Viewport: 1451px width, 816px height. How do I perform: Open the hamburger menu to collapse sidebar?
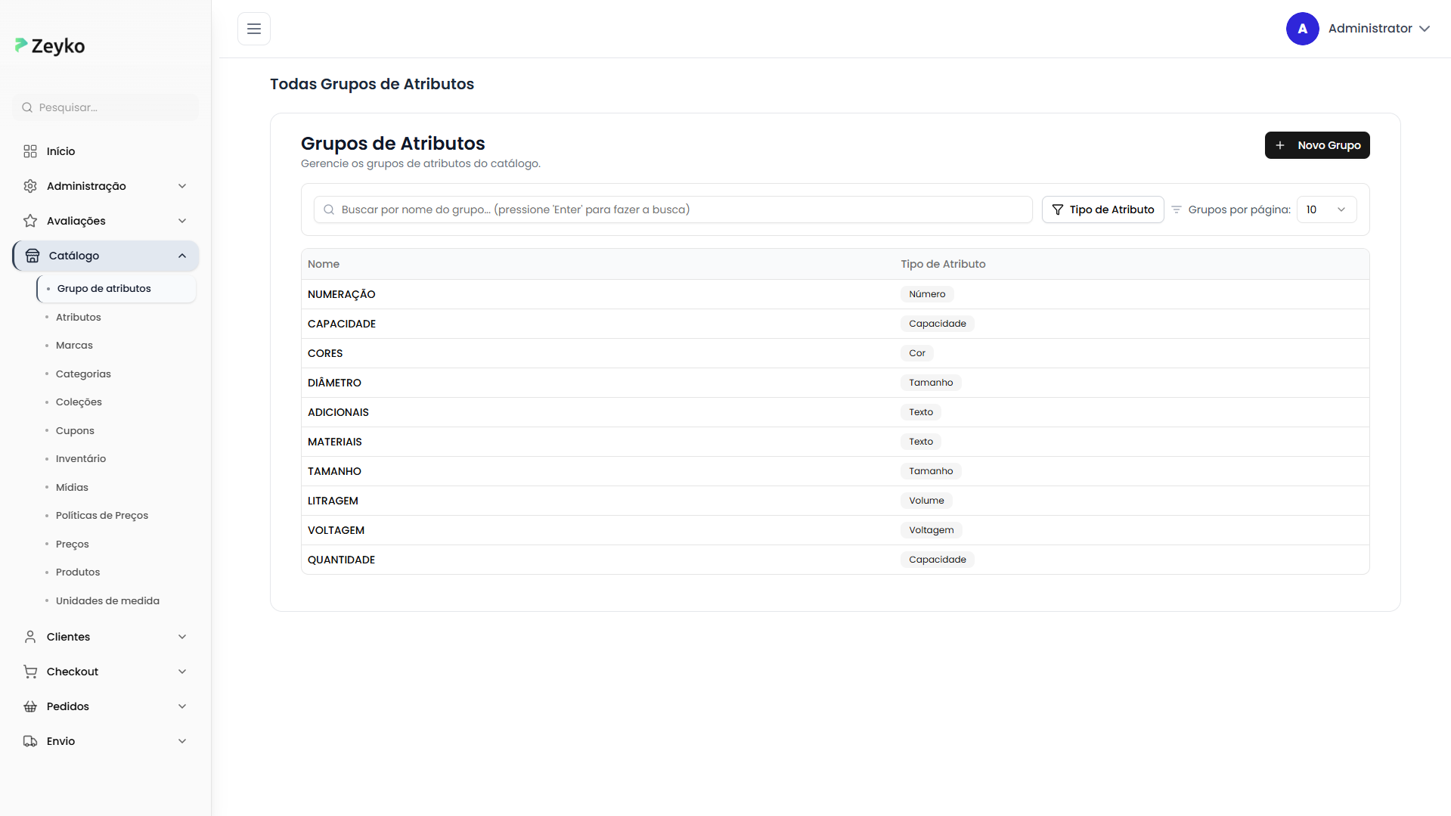click(253, 29)
